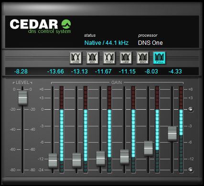The height and width of the screenshot is (186, 204).
Task: Click the GAIN section label
Action: pos(117,83)
